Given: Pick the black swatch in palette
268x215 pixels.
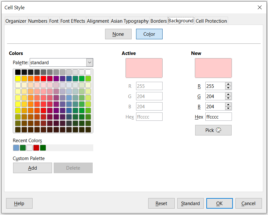Looking at the screenshot, I should pyautogui.click(x=18, y=72).
